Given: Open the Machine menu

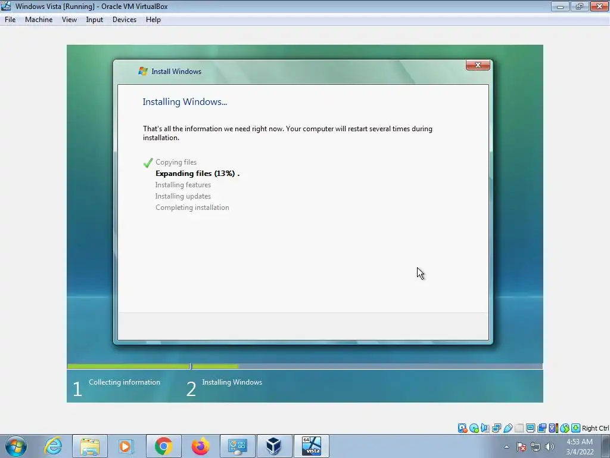Looking at the screenshot, I should pyautogui.click(x=39, y=20).
